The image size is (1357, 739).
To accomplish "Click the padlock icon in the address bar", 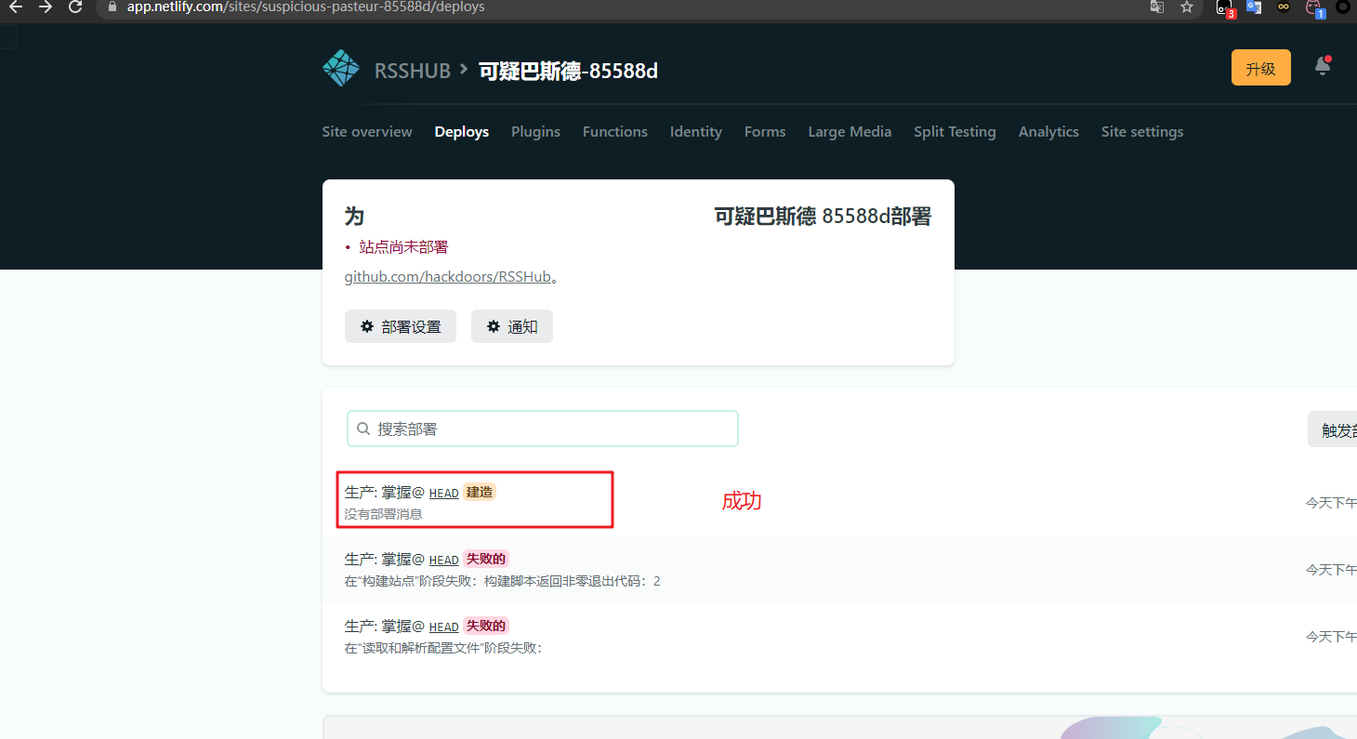I will 112,7.
